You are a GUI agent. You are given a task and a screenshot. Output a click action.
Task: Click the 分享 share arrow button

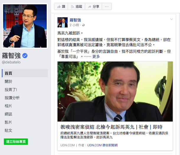(94, 6)
